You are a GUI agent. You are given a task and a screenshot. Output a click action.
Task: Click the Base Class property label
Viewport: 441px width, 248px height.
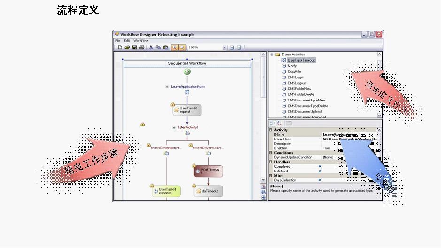pyautogui.click(x=282, y=139)
